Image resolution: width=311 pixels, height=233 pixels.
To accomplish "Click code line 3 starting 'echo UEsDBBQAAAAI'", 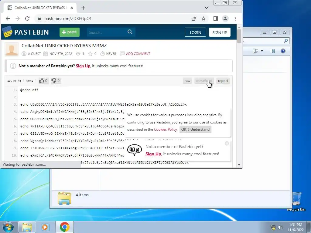I will (x=103, y=104).
